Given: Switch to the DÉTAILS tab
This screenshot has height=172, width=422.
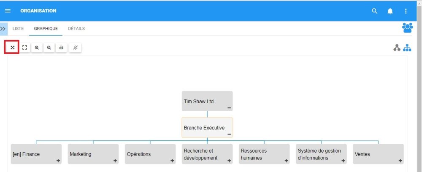Looking at the screenshot, I should 76,29.
